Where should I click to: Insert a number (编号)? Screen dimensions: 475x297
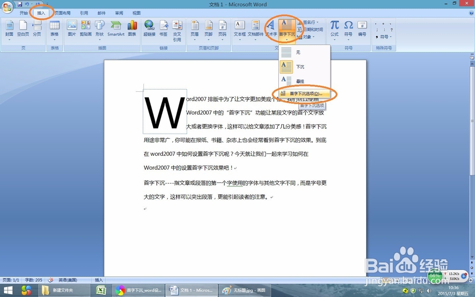[362, 29]
